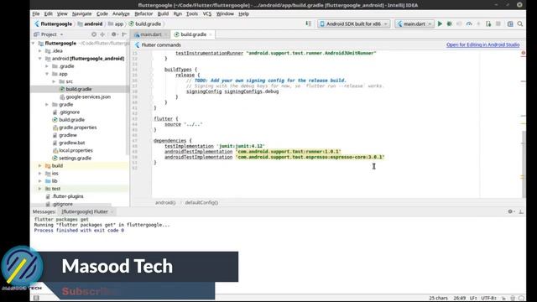Click android() breadcrumb below the editor
This screenshot has width=537, height=302.
[x=165, y=202]
